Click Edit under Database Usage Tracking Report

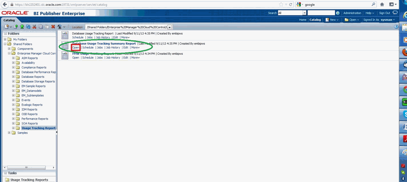coord(116,37)
